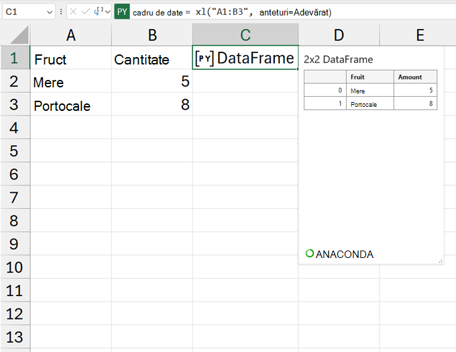Image resolution: width=456 pixels, height=352 pixels.
Task: Open the formula bar three-dot handle
Action: click(x=61, y=11)
